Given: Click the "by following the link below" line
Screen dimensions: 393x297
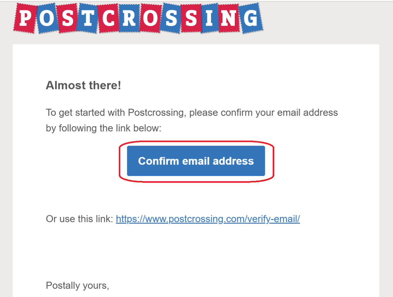Looking at the screenshot, I should [103, 128].
